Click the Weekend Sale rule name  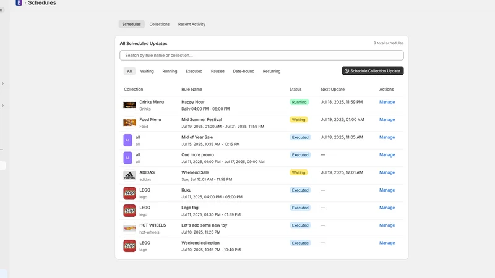click(195, 173)
